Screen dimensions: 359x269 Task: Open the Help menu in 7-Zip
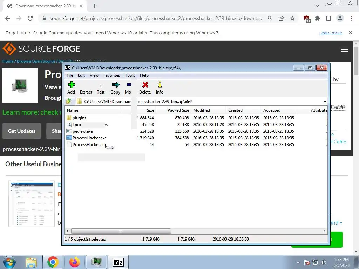tap(144, 75)
